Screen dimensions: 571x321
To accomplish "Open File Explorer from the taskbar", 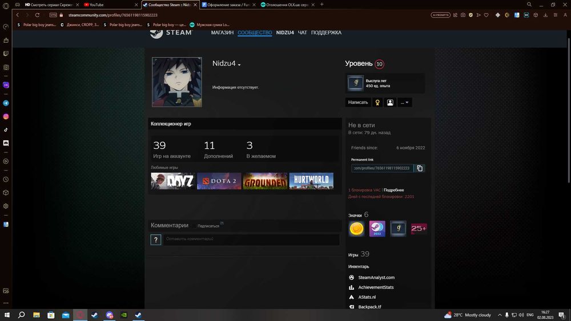I will coord(37,315).
